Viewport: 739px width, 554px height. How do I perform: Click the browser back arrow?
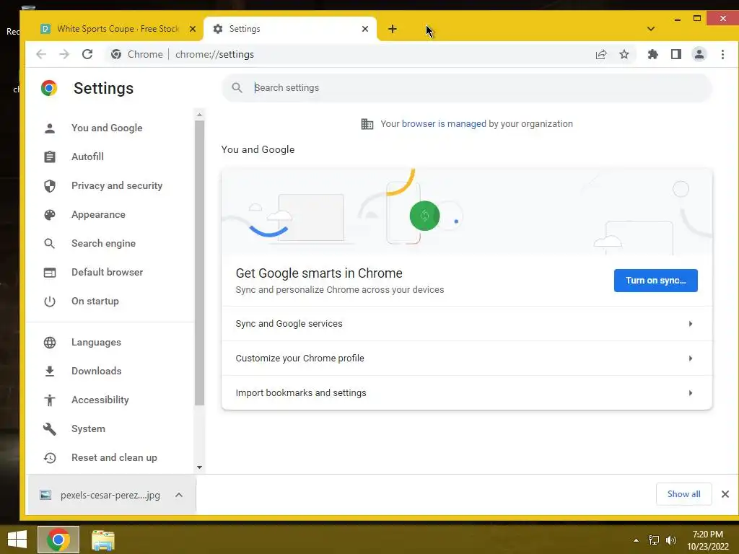(x=41, y=54)
